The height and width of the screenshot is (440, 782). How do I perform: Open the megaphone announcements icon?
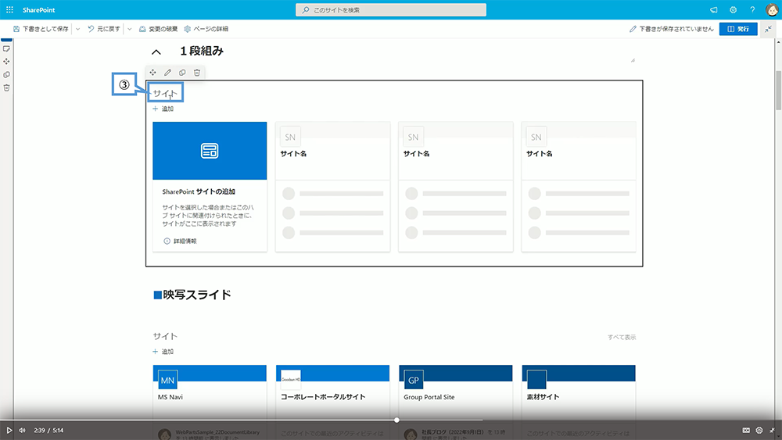click(714, 10)
